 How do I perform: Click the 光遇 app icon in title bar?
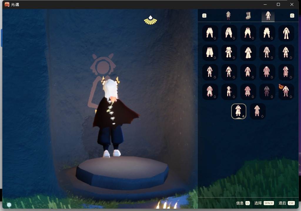pyautogui.click(x=7, y=4)
